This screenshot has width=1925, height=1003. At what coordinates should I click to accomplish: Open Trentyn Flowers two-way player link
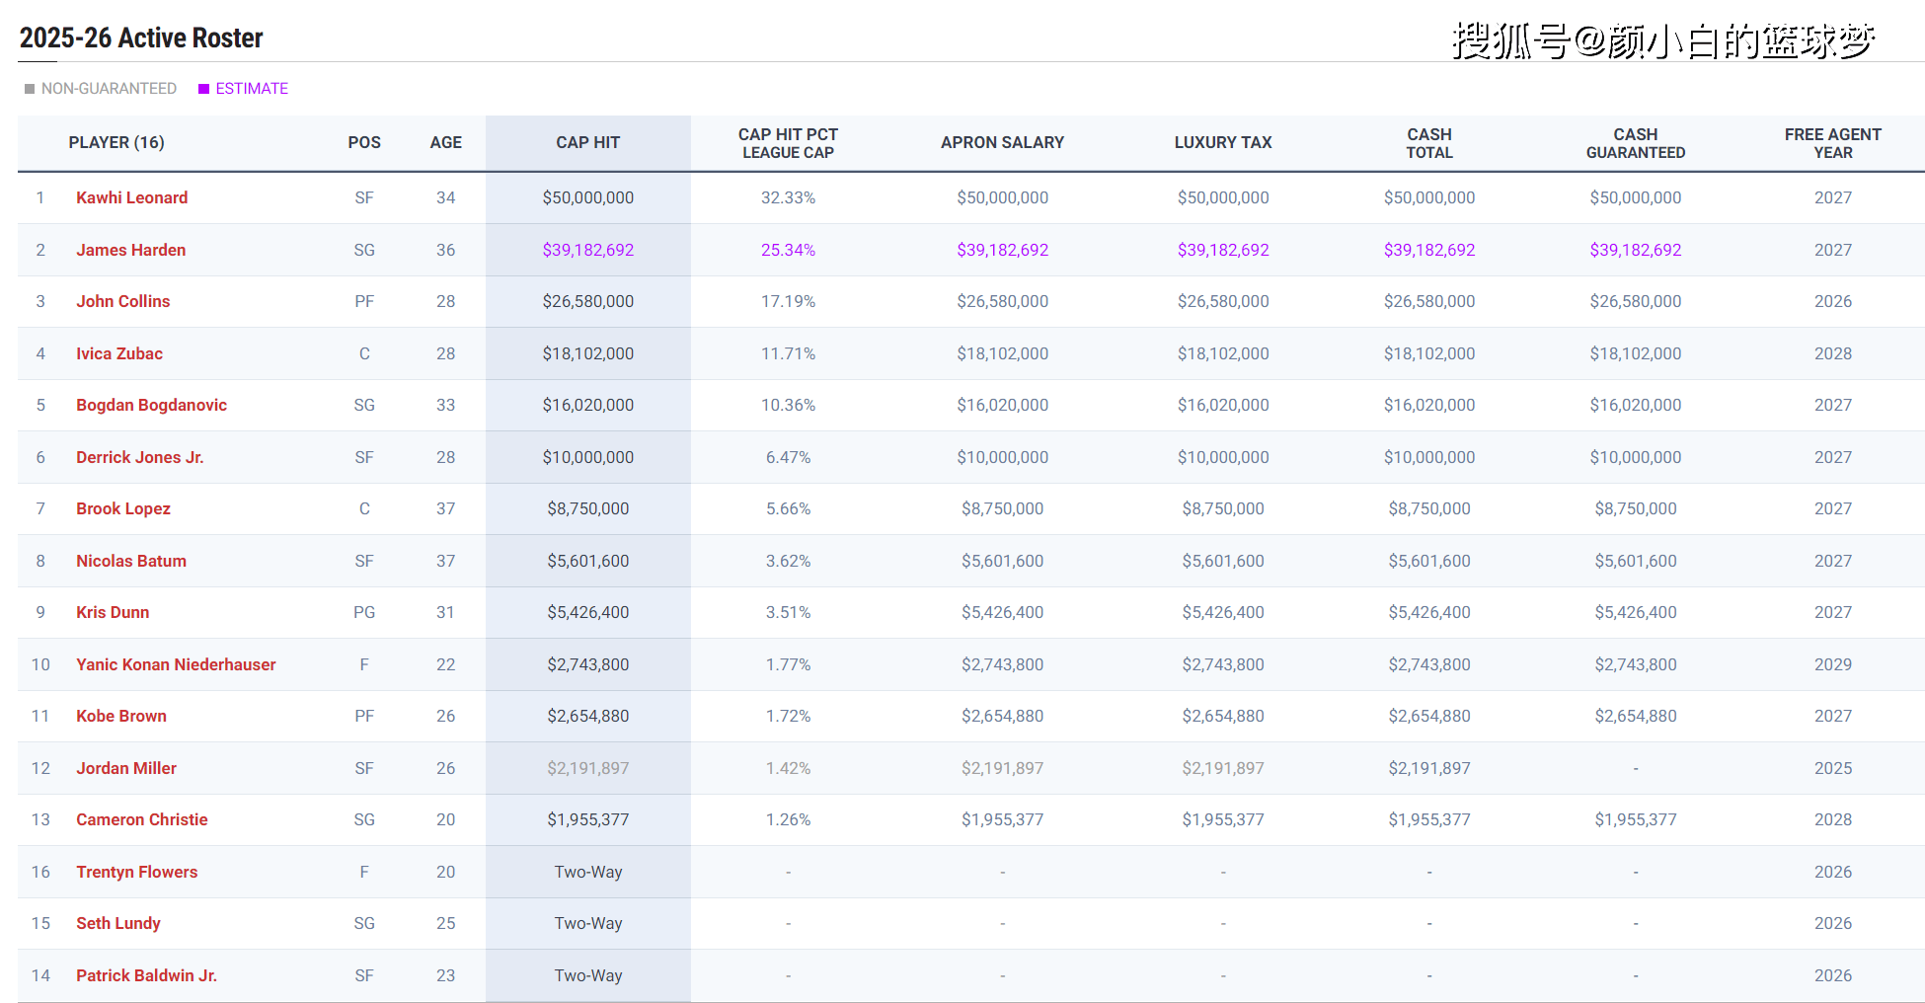(136, 872)
